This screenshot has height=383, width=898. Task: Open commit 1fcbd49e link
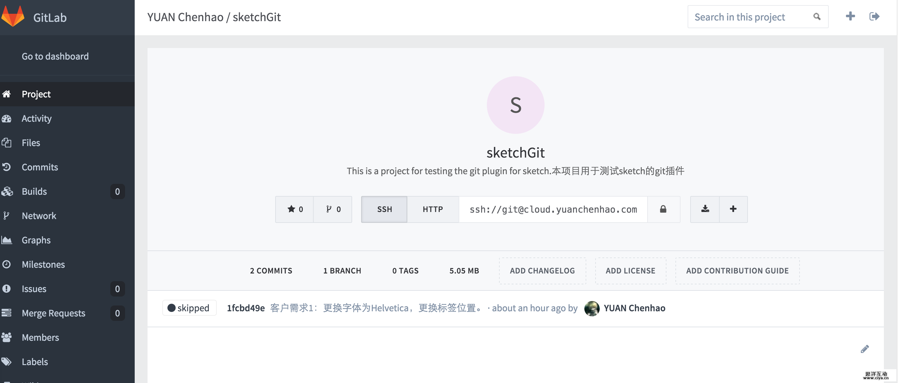[x=246, y=308]
